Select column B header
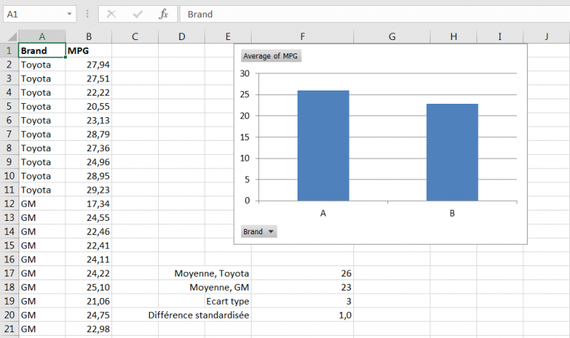 [89, 36]
